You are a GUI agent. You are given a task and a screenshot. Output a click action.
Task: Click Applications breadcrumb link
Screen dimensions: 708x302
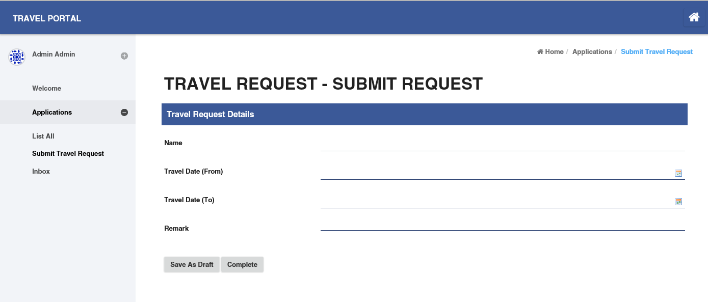tap(592, 52)
